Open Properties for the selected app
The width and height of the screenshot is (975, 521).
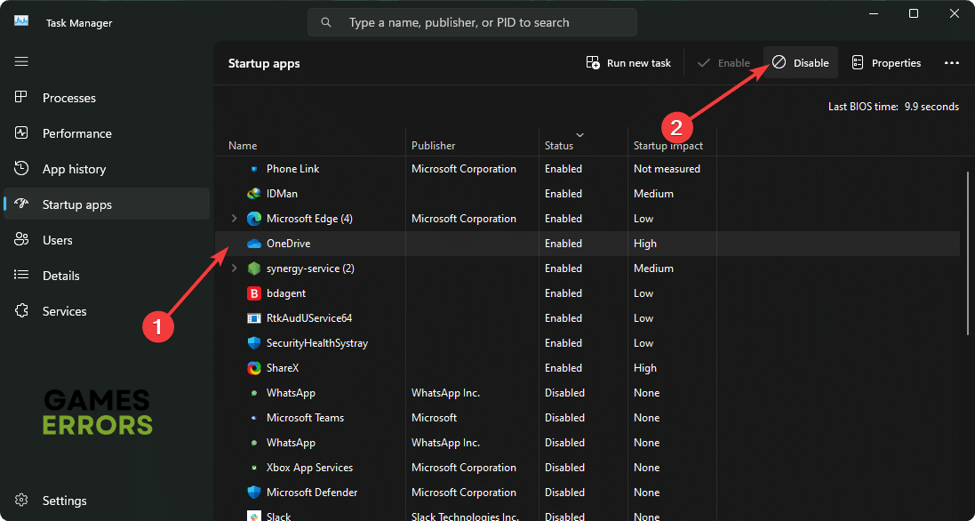tap(886, 63)
